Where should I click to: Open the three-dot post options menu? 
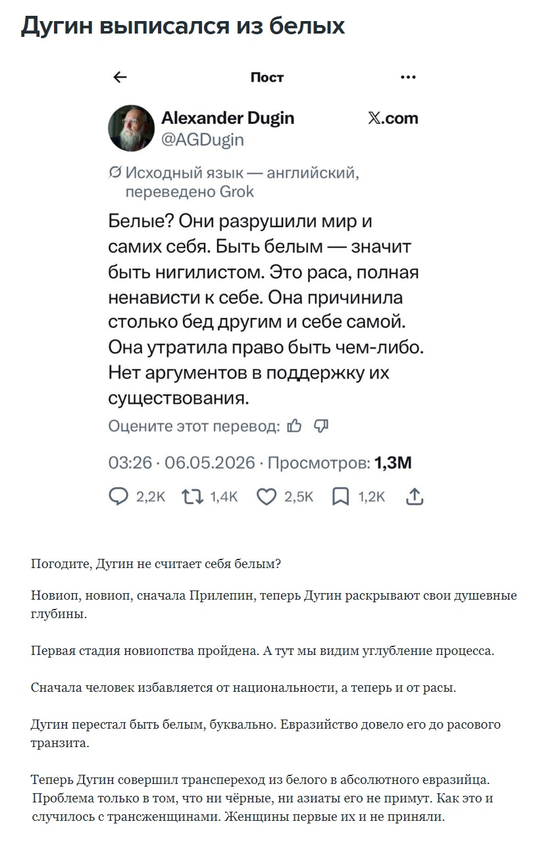pyautogui.click(x=408, y=78)
